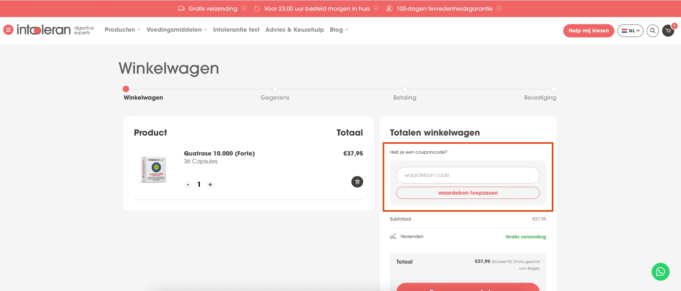Viewport: 681px width, 291px height.
Task: Expand the Blog menu
Action: click(339, 30)
